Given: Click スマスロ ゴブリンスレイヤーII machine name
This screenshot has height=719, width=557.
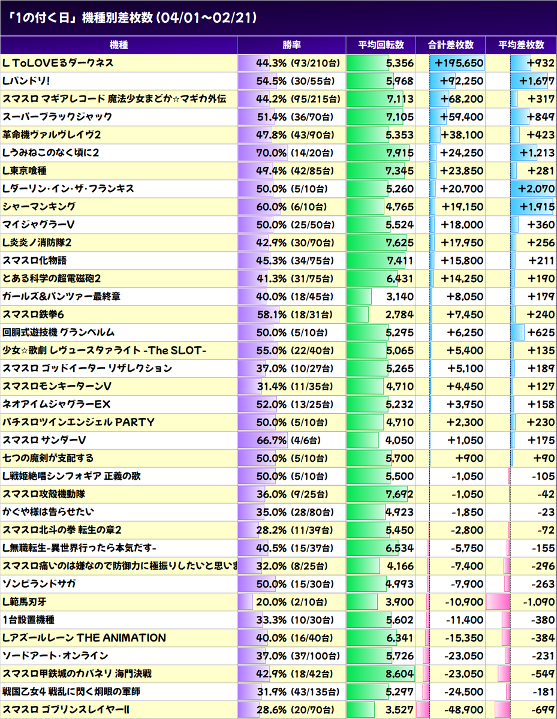Looking at the screenshot, I should (x=65, y=710).
